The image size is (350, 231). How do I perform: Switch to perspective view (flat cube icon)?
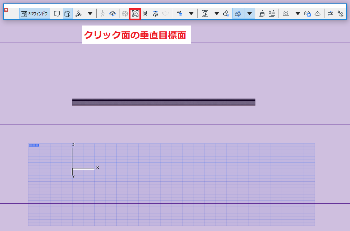coord(57,13)
